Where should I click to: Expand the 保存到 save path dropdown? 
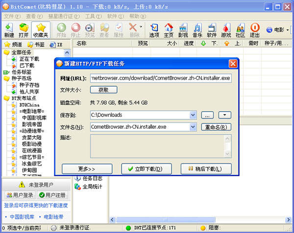pyautogui.click(x=193, y=115)
